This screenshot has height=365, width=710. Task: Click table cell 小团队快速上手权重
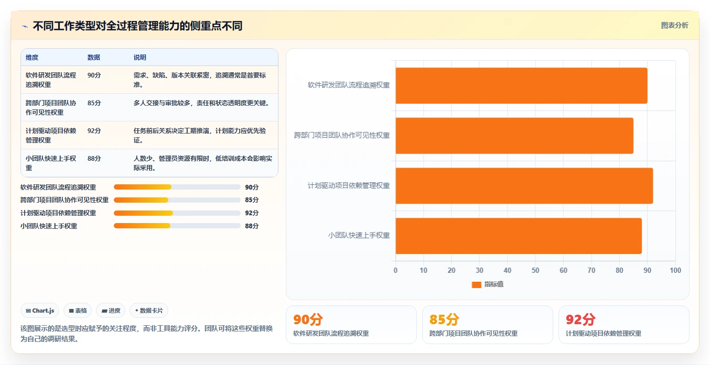[x=51, y=163]
